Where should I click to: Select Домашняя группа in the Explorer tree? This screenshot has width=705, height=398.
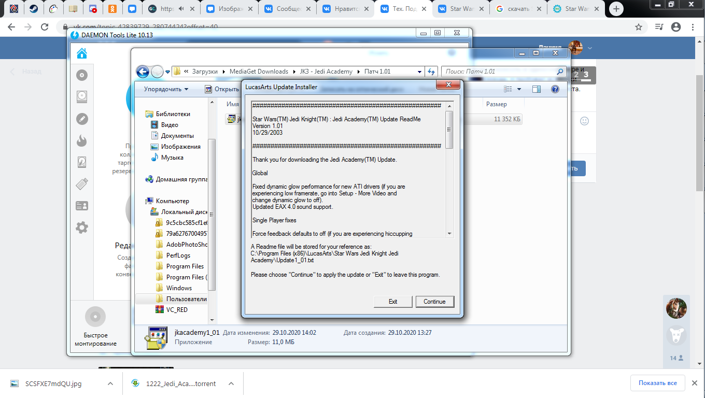coord(176,179)
